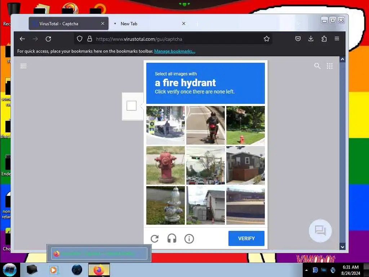Select the large red fire hydrant tile
Viewport: 369px width, 277px height.
pos(165,165)
